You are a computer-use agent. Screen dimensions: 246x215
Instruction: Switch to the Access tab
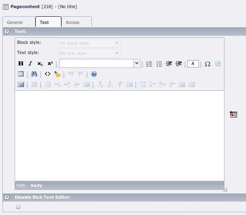coord(73,22)
